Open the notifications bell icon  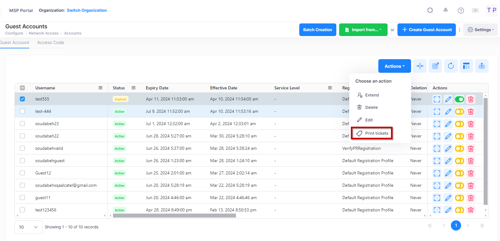445,10
